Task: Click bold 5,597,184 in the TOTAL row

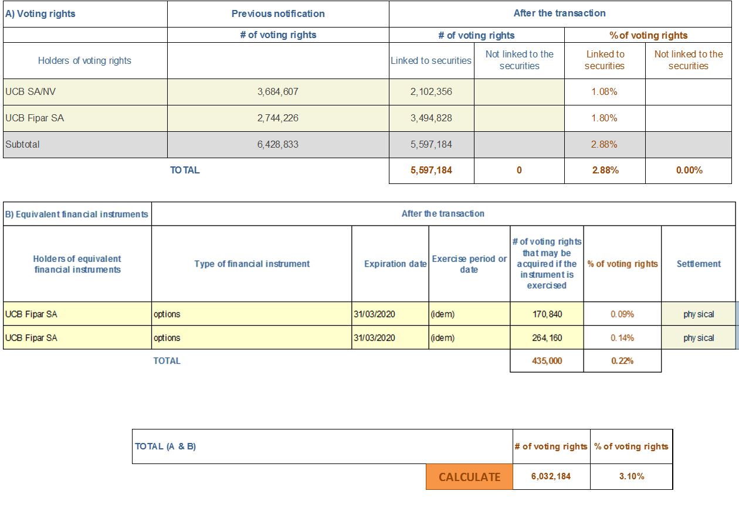Action: [x=432, y=171]
